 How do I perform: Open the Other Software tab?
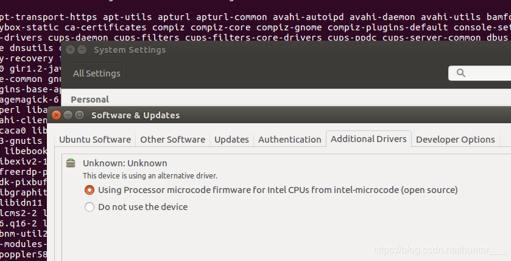(172, 140)
